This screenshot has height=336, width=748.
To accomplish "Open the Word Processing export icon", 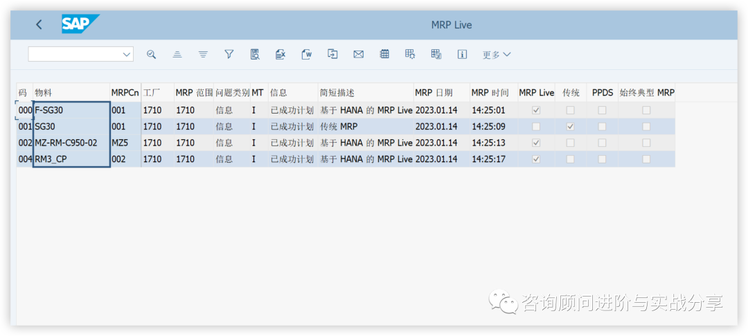I will pos(307,55).
